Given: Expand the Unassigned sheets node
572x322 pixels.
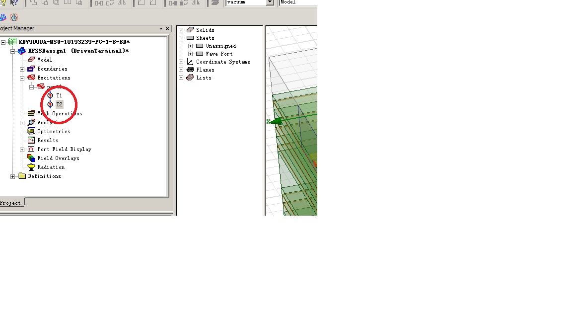Looking at the screenshot, I should [191, 46].
